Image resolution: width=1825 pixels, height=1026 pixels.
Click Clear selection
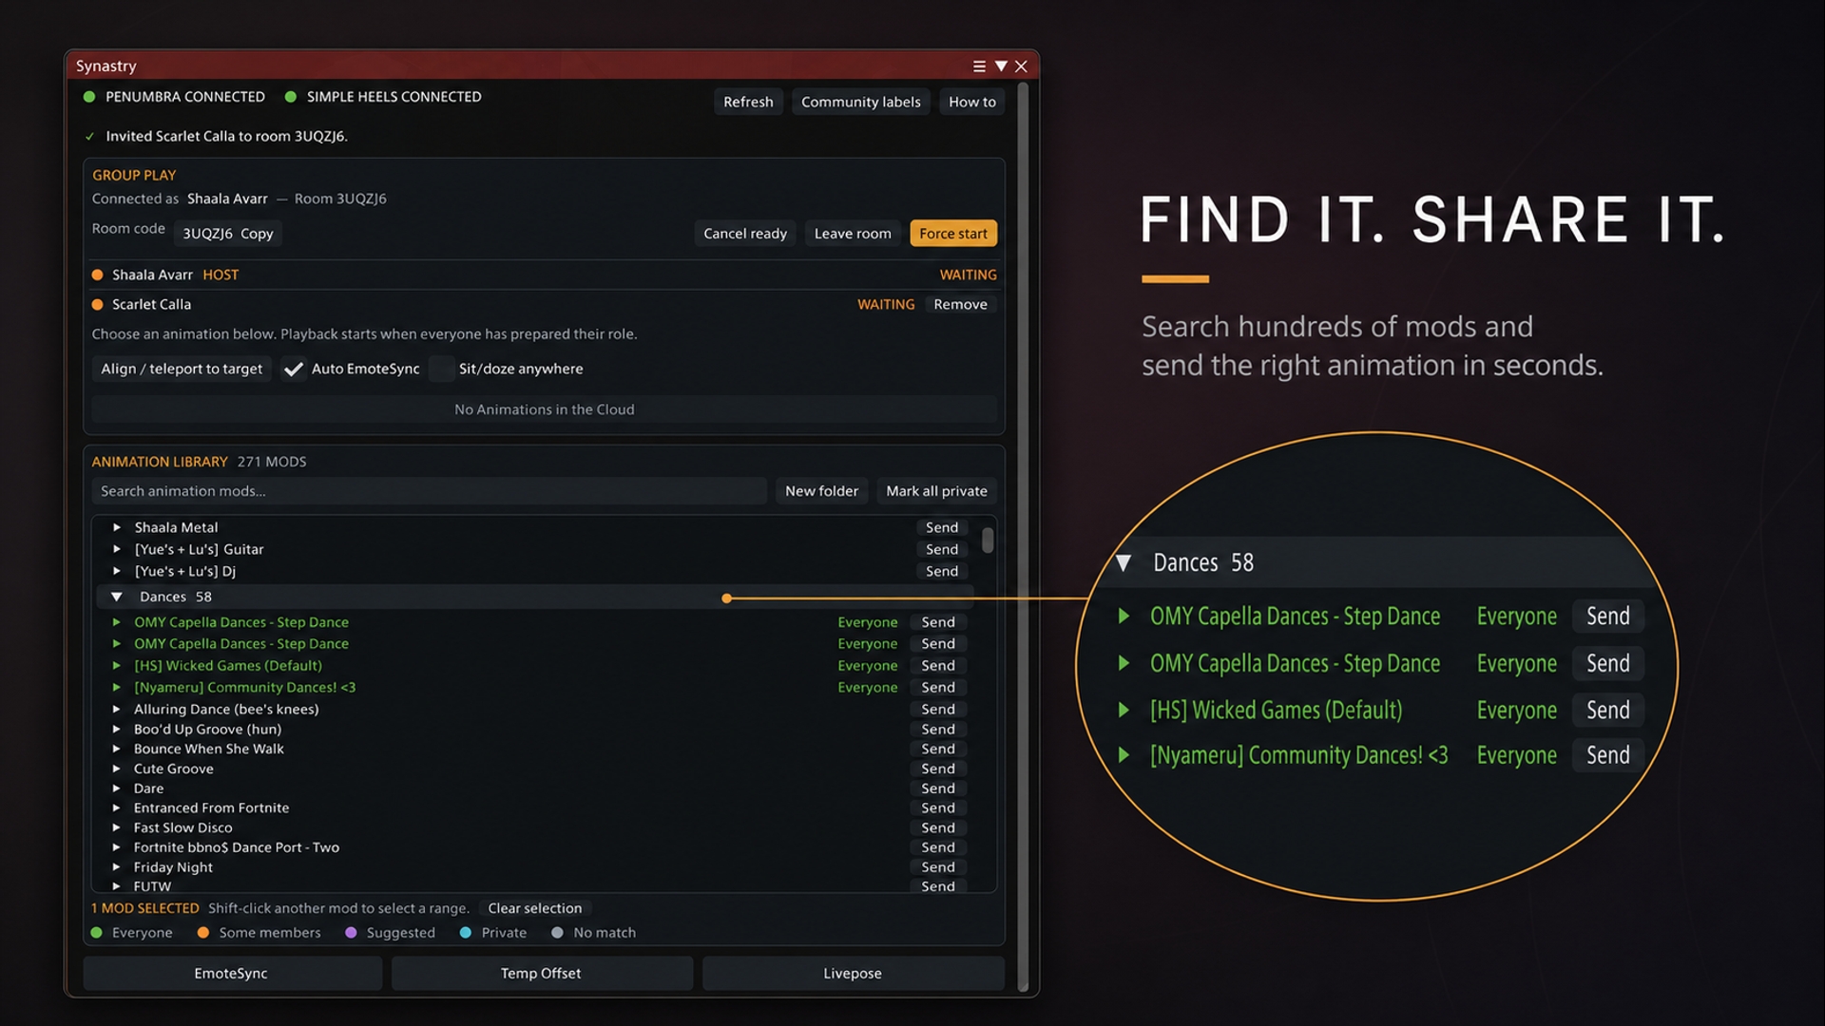coord(534,908)
